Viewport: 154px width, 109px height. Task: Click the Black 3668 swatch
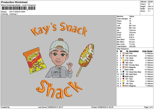point(123,76)
